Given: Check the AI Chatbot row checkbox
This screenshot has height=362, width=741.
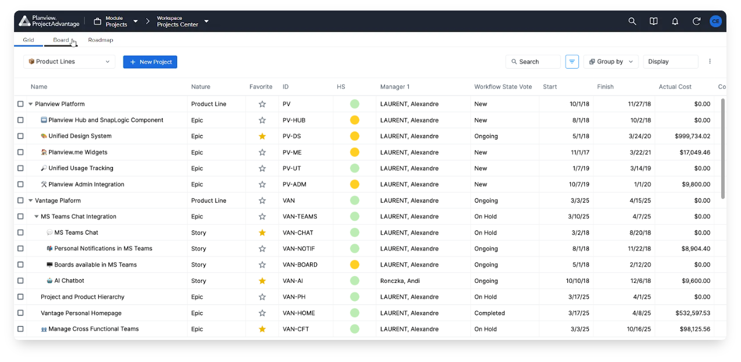Looking at the screenshot, I should tap(20, 281).
